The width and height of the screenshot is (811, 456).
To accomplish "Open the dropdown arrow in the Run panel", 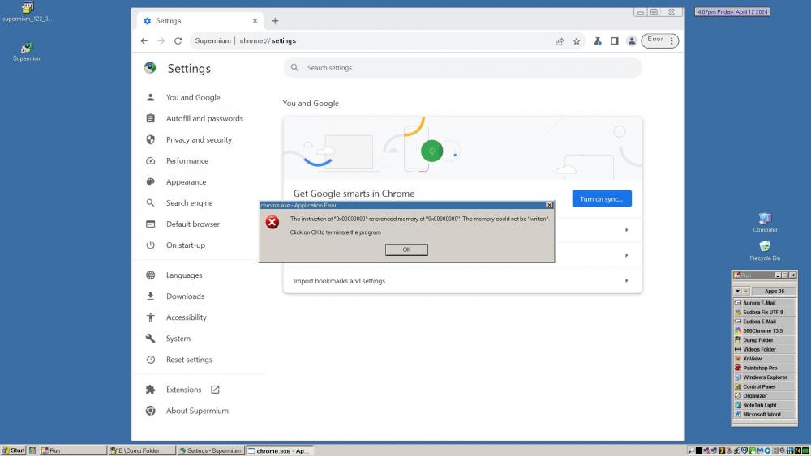I will pyautogui.click(x=737, y=291).
